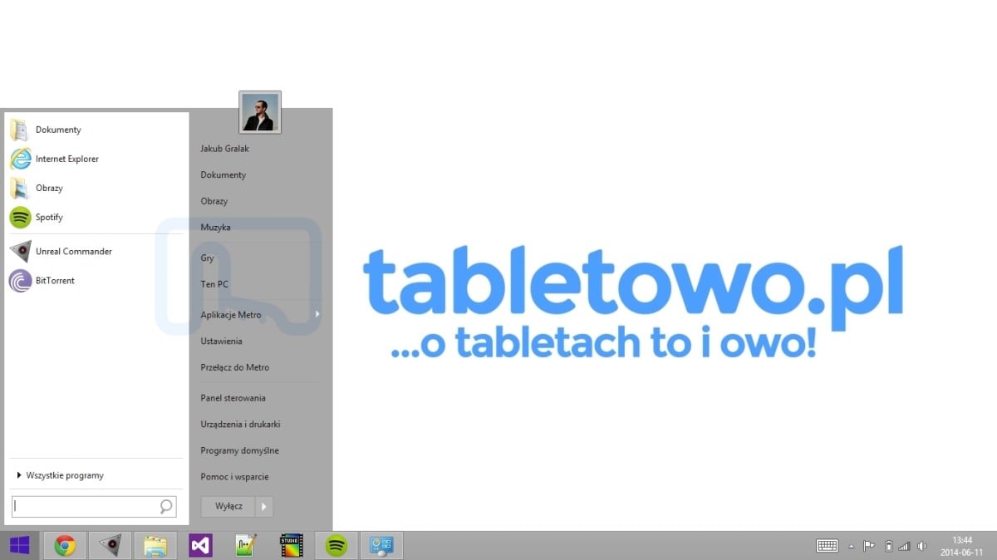Launch Visual Studio from the taskbar
This screenshot has width=997, height=560.
pyautogui.click(x=200, y=546)
